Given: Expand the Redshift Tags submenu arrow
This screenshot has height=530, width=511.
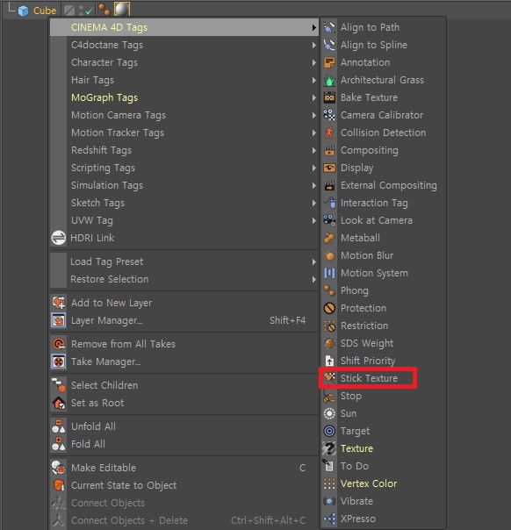Looking at the screenshot, I should coord(314,150).
